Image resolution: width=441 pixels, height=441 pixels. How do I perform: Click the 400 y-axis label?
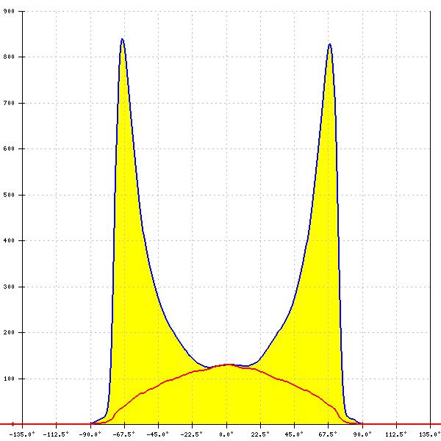click(9, 241)
